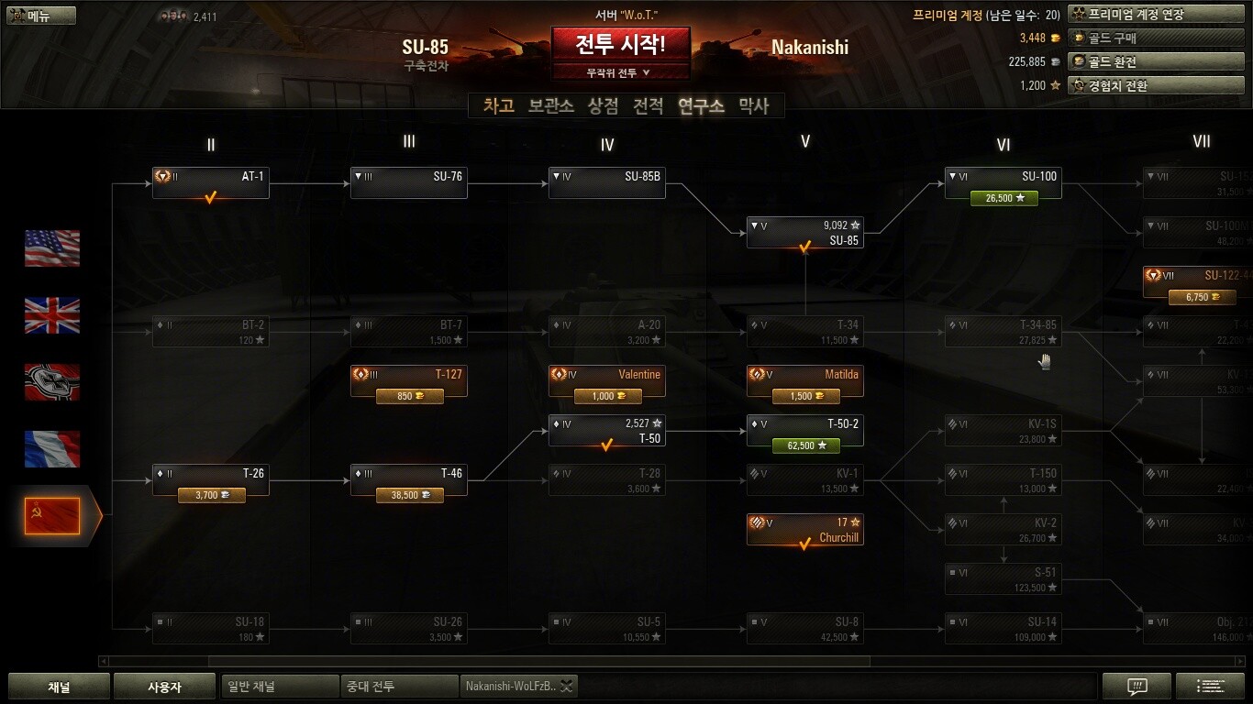Click 프리미엄 계정 연장 button
1253x704 pixels.
pyautogui.click(x=1156, y=15)
